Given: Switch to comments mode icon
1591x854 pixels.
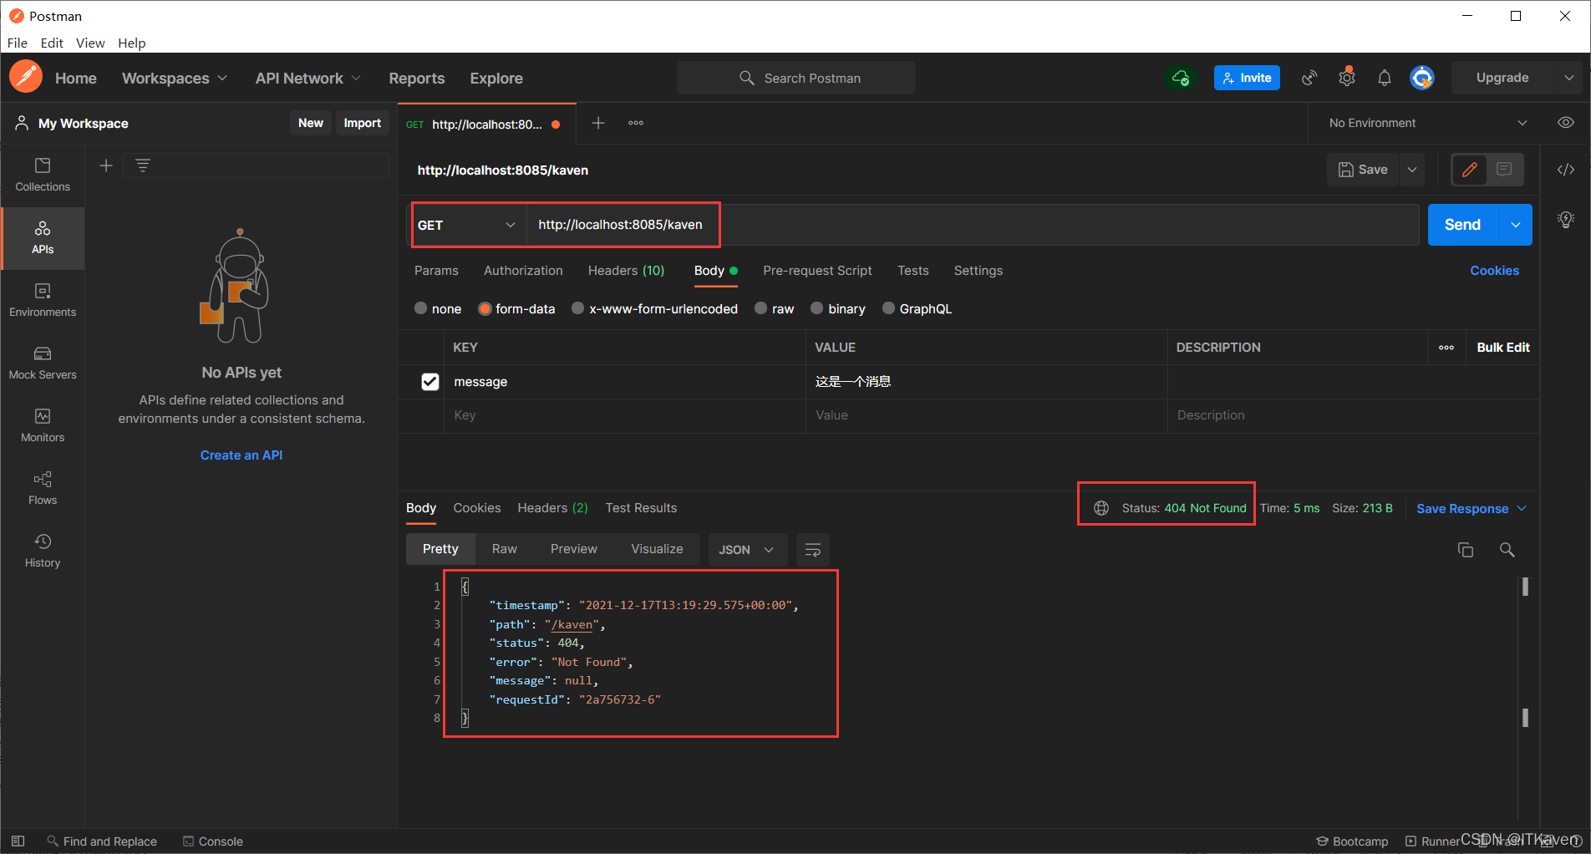Looking at the screenshot, I should pos(1504,170).
